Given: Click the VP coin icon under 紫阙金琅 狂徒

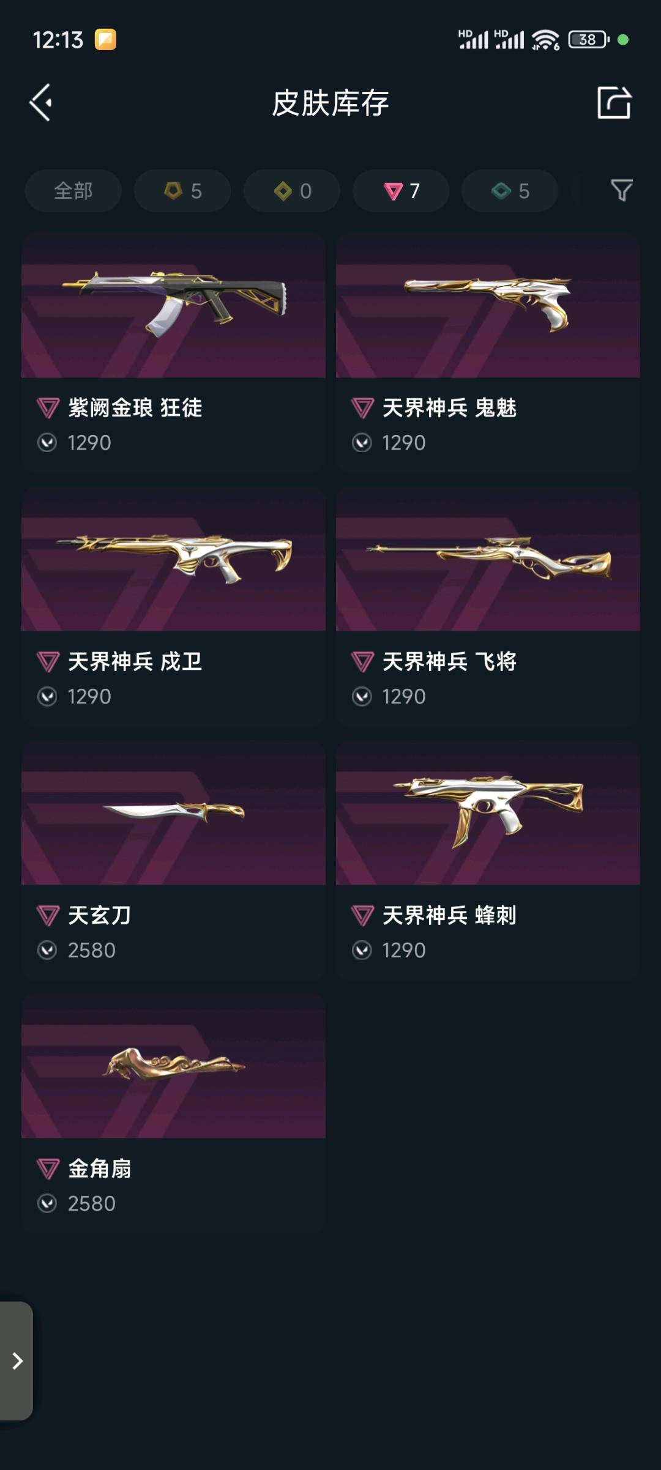Looking at the screenshot, I should point(47,442).
